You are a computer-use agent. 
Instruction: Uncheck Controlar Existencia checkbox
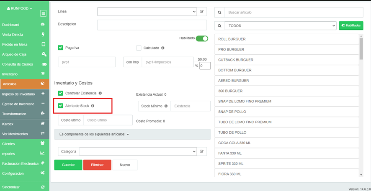[x=60, y=93]
